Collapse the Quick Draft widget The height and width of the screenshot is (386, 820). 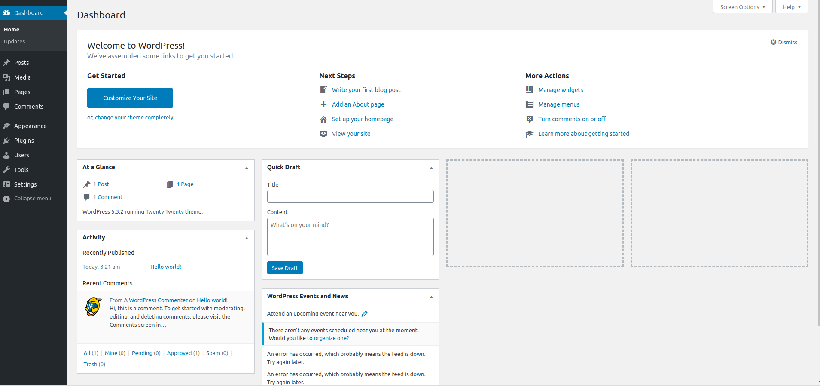tap(431, 168)
